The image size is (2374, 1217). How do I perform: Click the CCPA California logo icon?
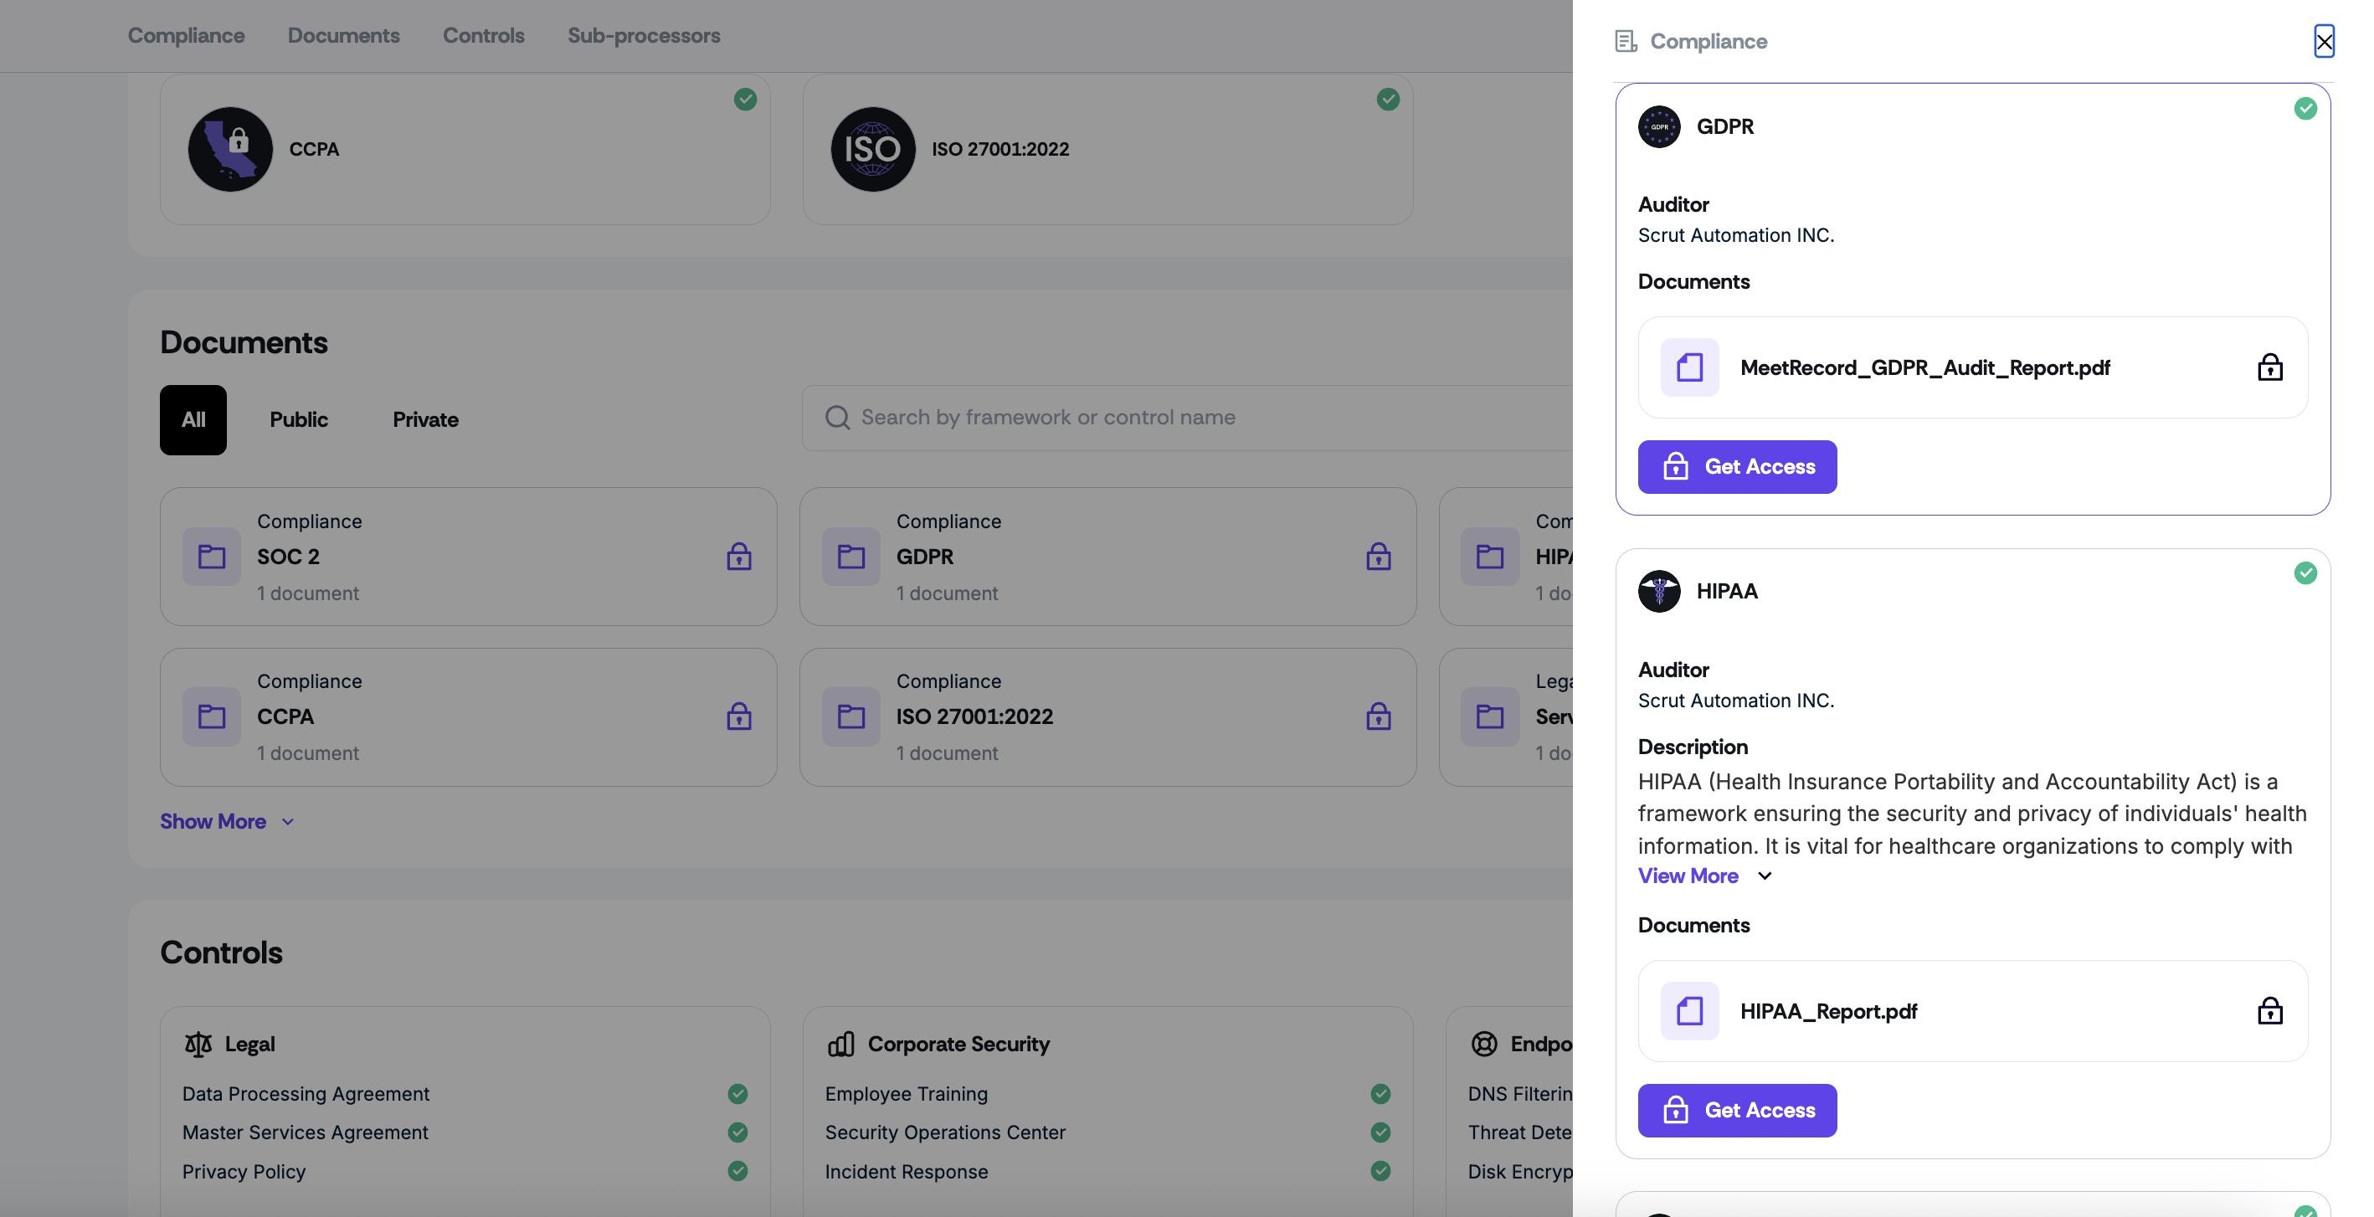tap(230, 149)
